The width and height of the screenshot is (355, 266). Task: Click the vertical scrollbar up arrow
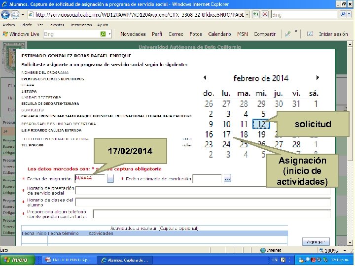tap(350, 44)
